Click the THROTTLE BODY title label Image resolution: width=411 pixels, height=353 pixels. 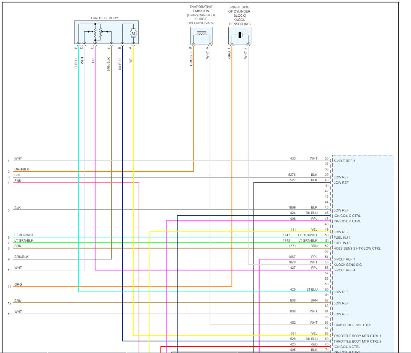(x=103, y=18)
